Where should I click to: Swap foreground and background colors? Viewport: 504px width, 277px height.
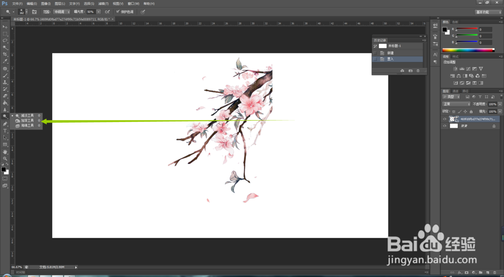pos(7,164)
